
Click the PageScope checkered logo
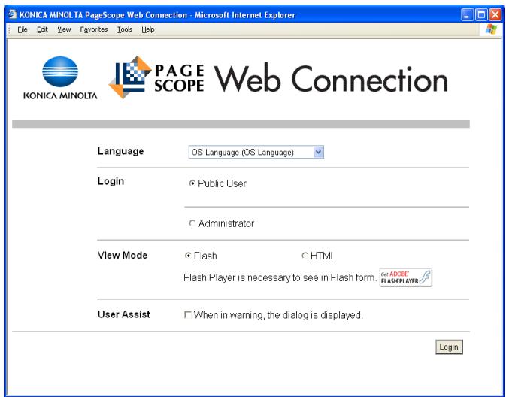130,77
